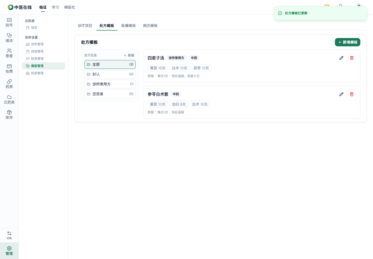373x259 pixels.
Task: Delete the 参苓白术散 template with the trash icon
Action: (352, 94)
